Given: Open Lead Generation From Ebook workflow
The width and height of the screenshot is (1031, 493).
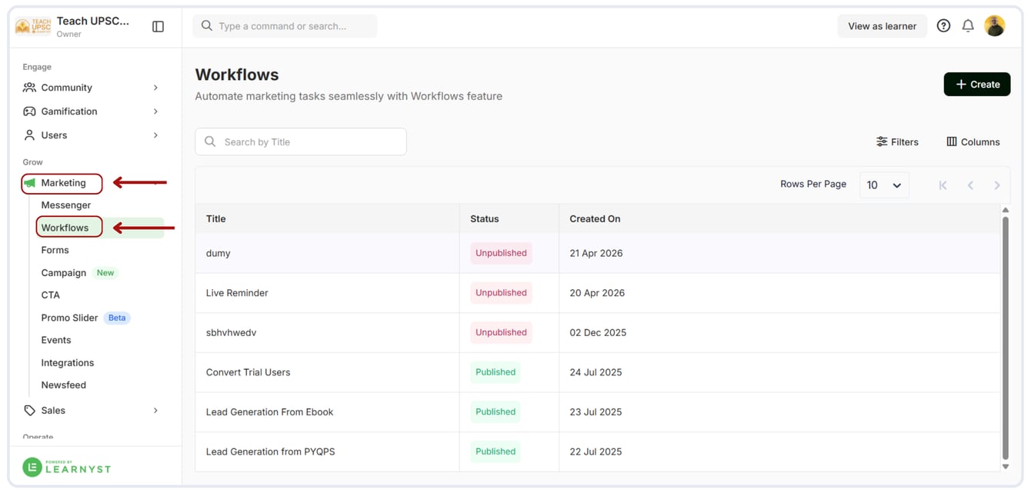Looking at the screenshot, I should pyautogui.click(x=270, y=412).
